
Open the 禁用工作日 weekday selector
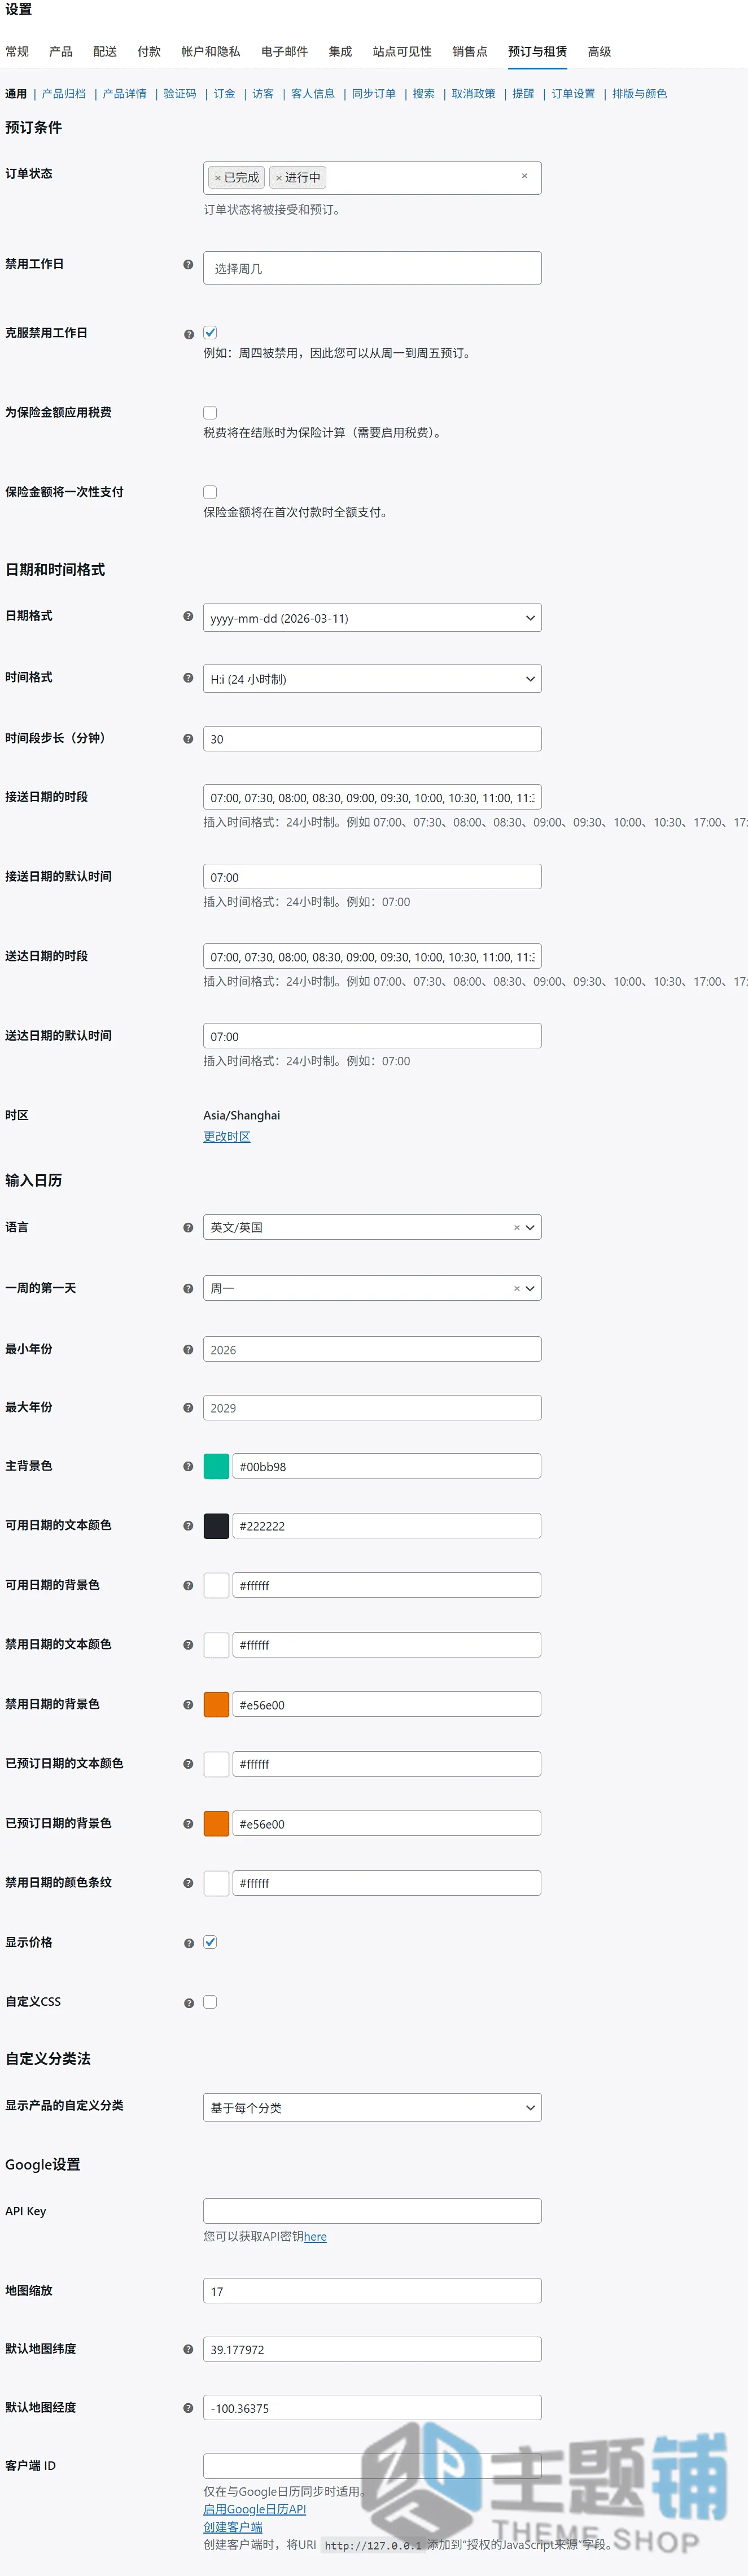[372, 268]
